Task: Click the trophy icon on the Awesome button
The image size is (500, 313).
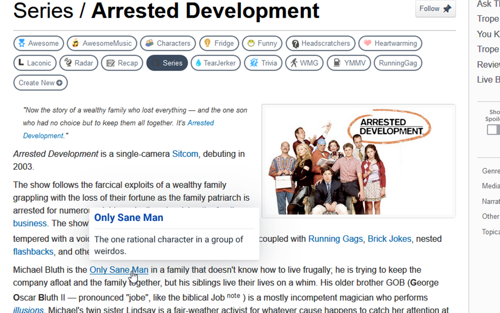Action: (23, 43)
